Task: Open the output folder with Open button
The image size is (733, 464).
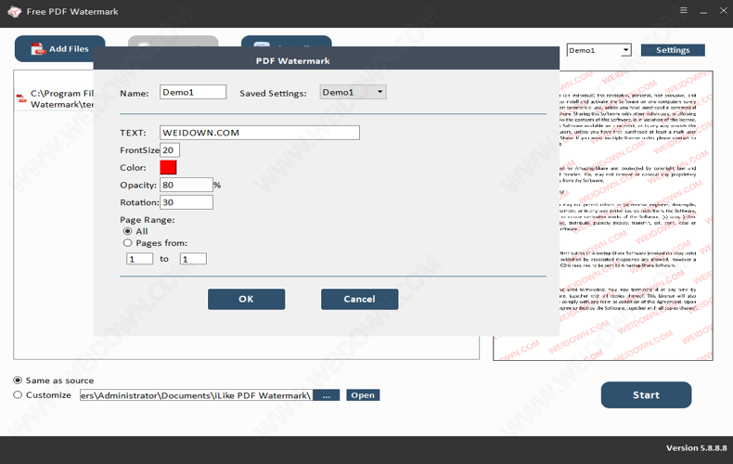Action: tap(363, 395)
